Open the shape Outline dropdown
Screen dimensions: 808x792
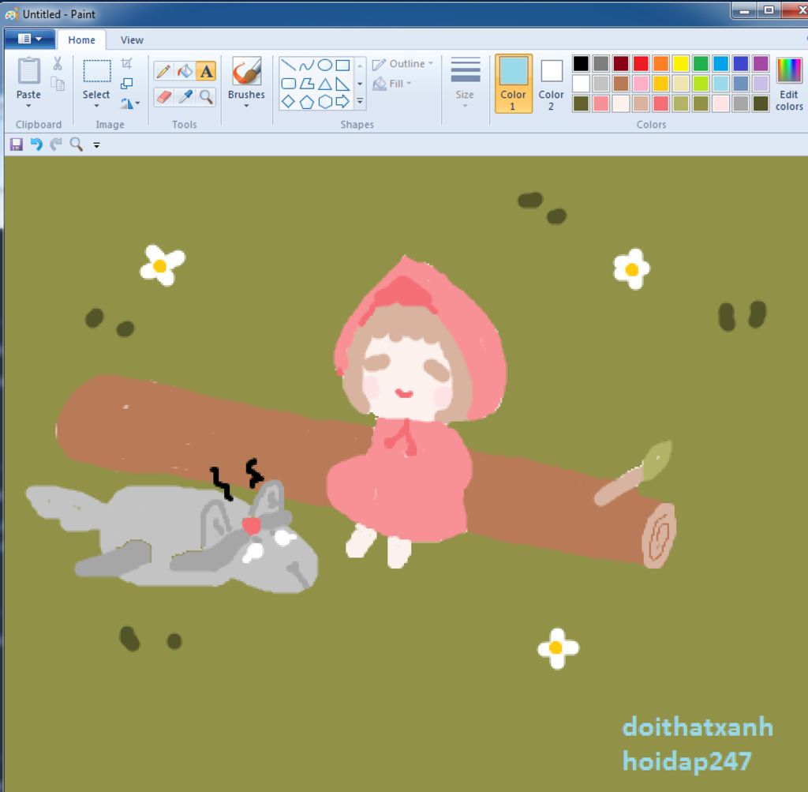pos(403,64)
